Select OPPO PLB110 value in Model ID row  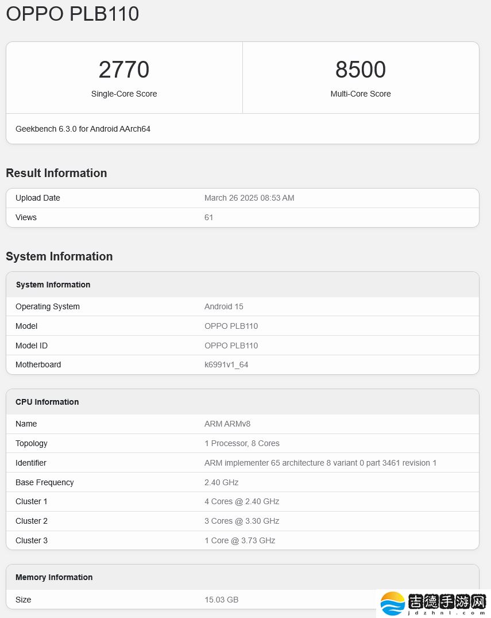(231, 346)
